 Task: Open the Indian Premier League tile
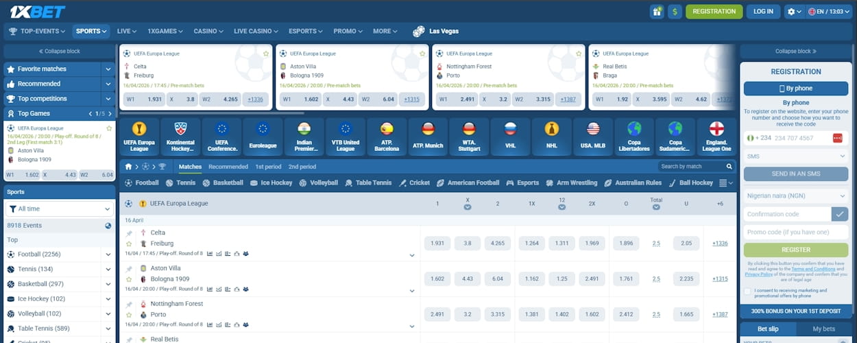304,137
